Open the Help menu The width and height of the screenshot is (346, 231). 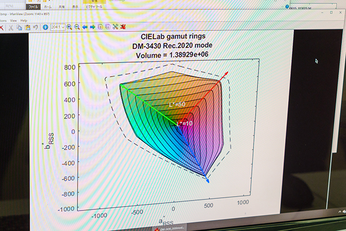click(x=24, y=20)
